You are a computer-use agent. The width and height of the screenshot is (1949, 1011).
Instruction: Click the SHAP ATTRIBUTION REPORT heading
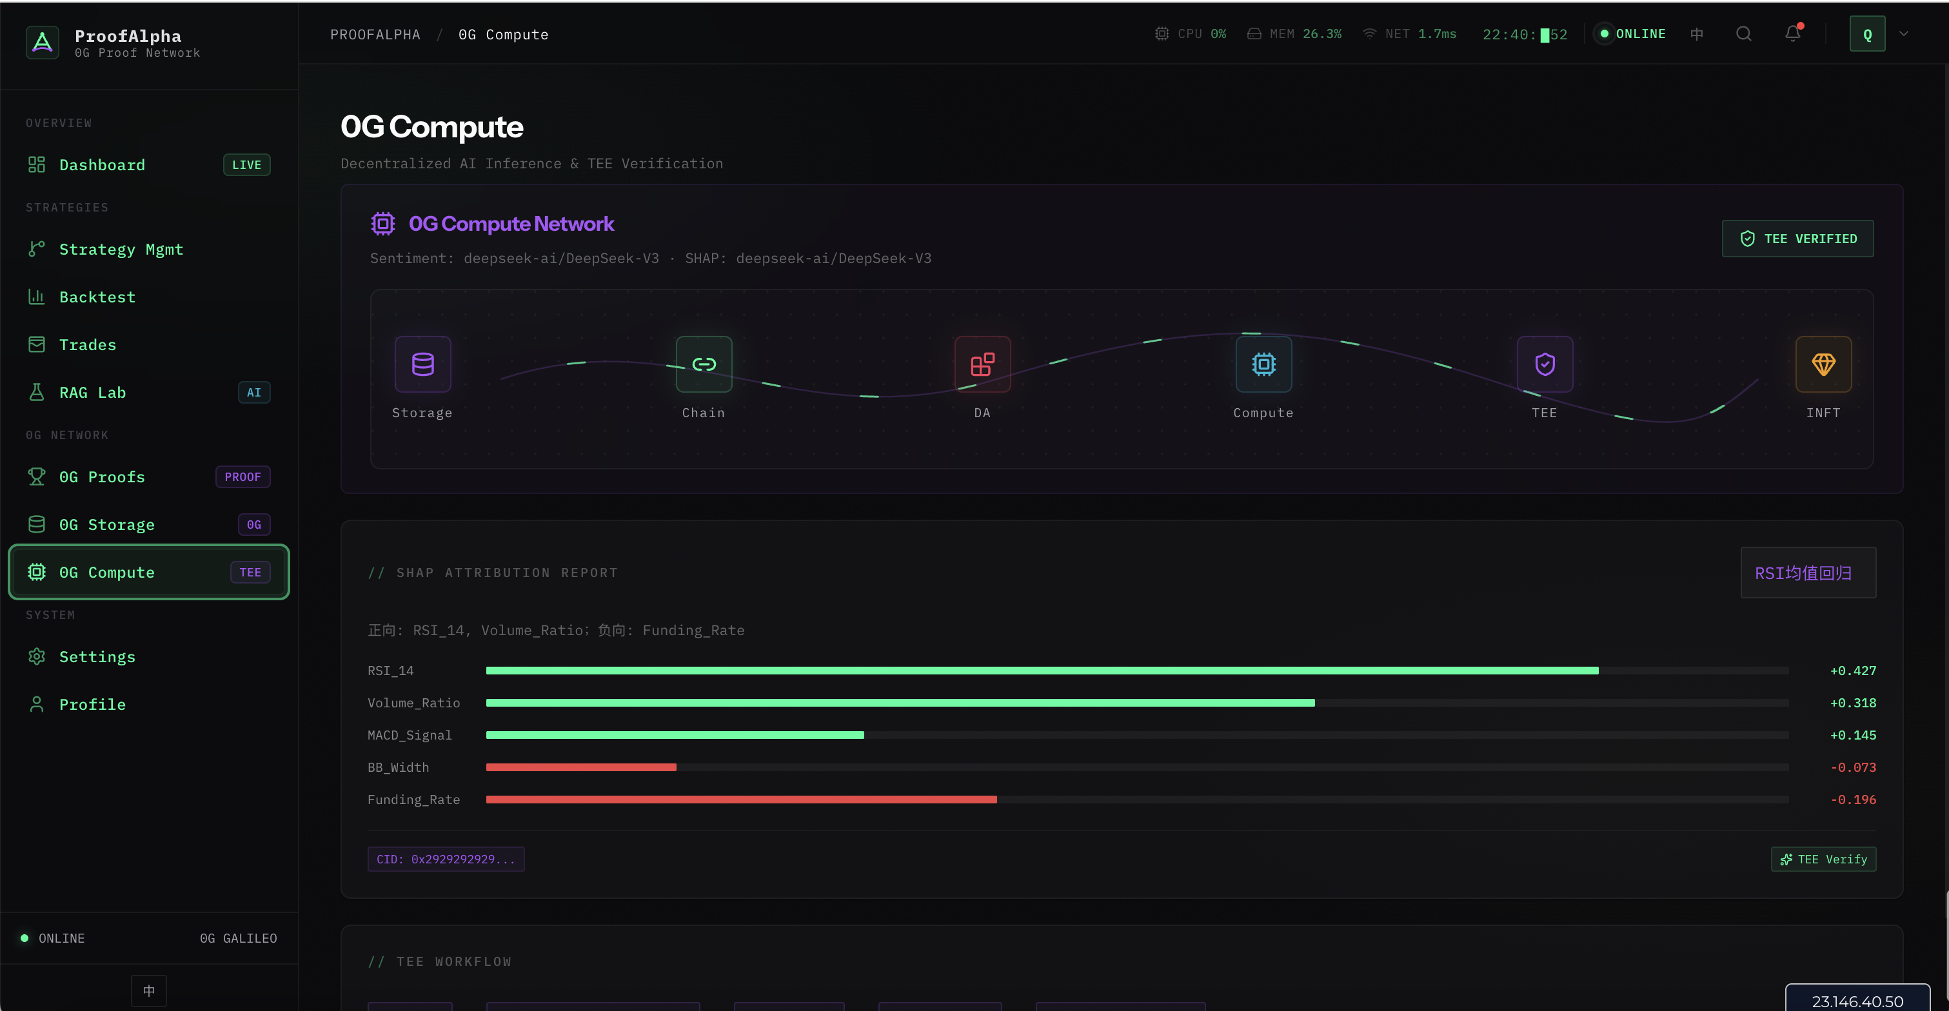[493, 573]
